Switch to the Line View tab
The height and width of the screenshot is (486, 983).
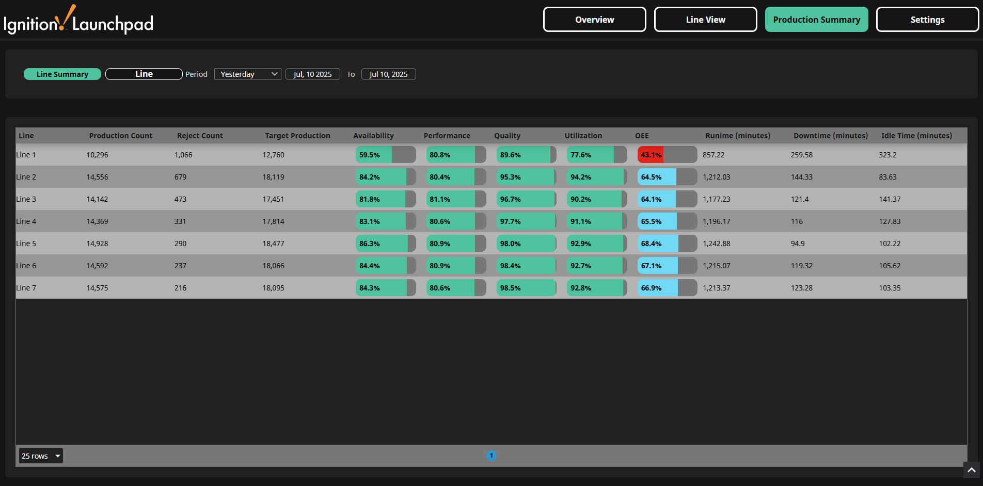(705, 20)
